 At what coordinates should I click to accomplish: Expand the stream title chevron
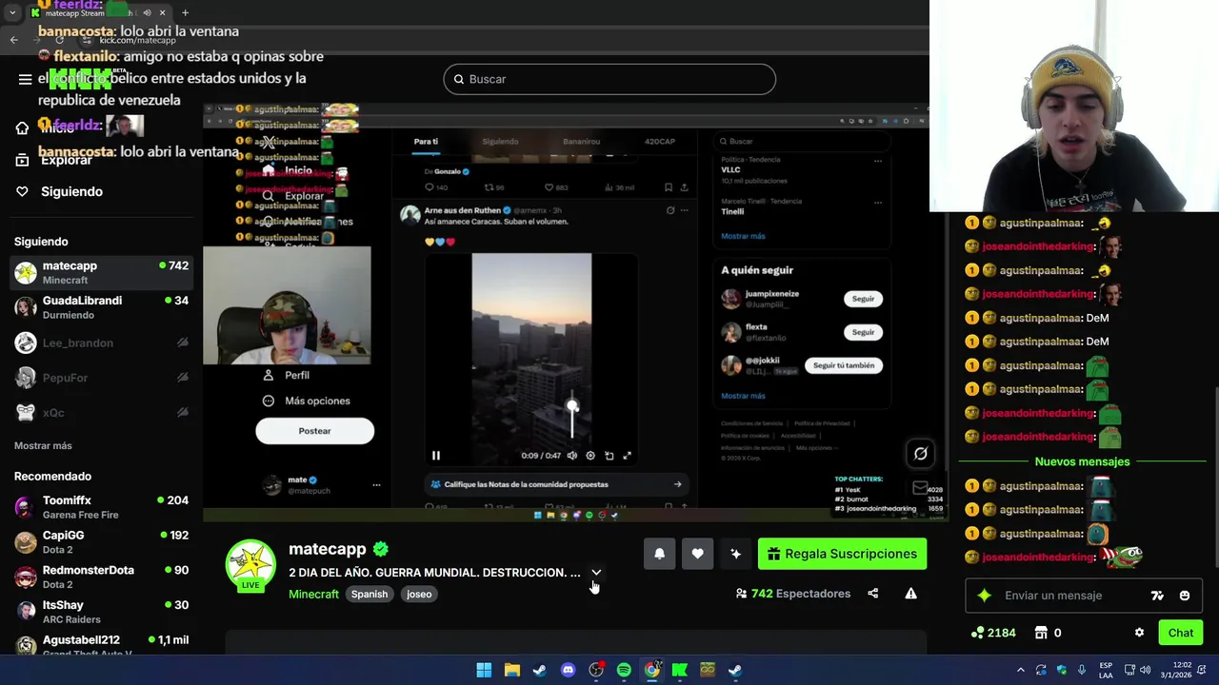pos(596,573)
